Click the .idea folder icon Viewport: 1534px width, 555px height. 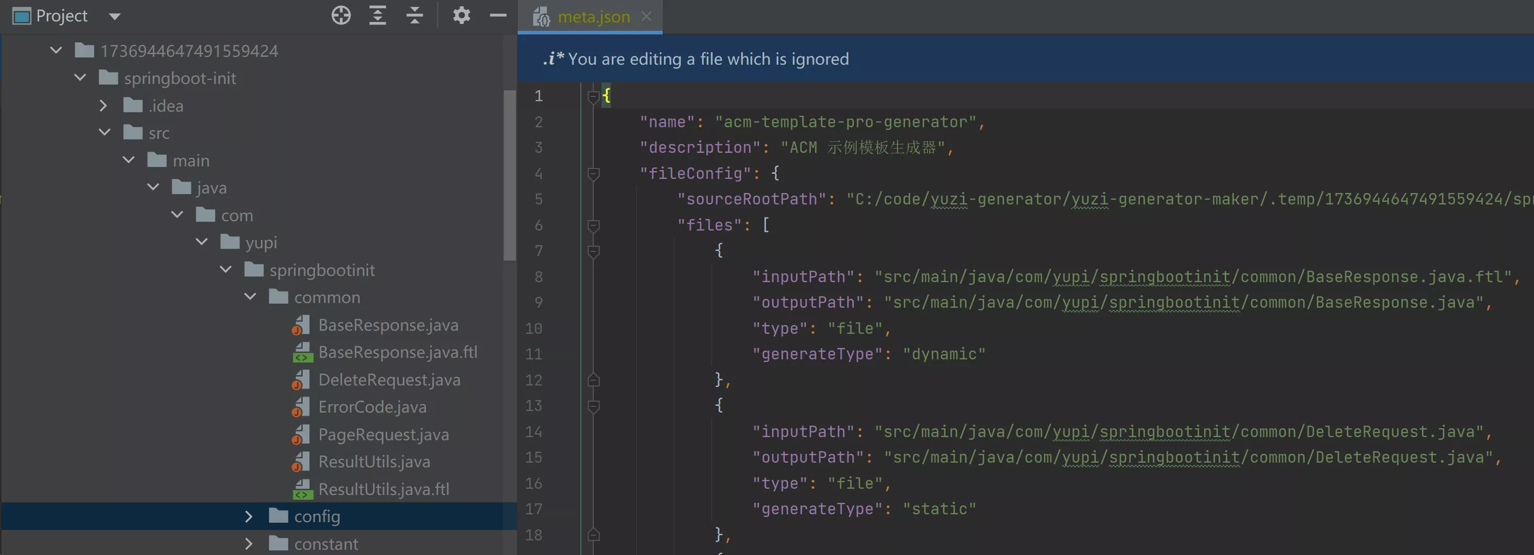click(x=132, y=105)
